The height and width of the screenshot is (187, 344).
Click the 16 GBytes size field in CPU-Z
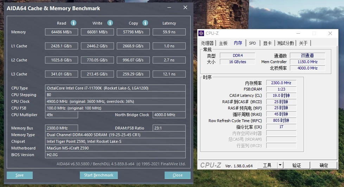tap(237, 62)
